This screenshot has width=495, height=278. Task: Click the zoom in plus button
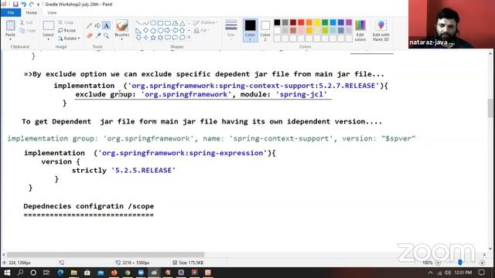[482, 263]
